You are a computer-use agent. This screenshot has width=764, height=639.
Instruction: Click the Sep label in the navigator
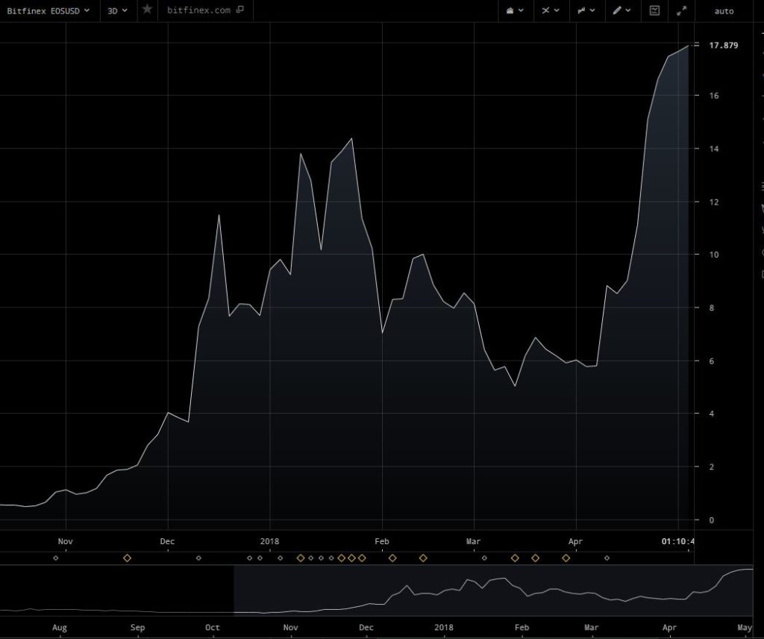coord(137,628)
